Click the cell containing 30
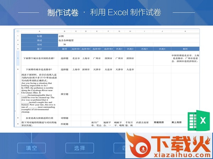Screen dimensions: 213x159 coord(65,45)
